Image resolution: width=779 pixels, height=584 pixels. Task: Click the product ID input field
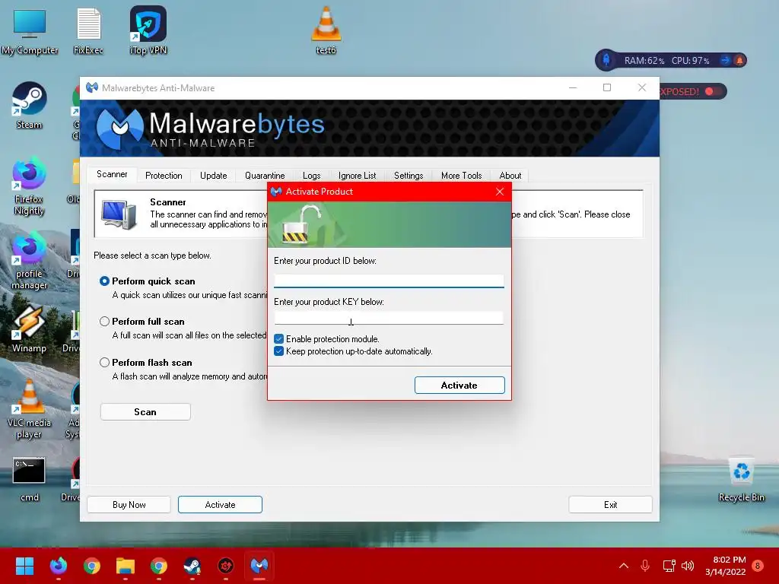point(389,281)
